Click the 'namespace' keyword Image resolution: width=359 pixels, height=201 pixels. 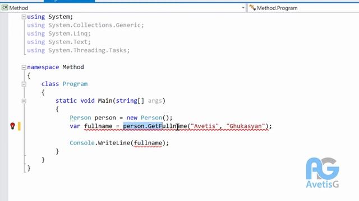(43, 67)
